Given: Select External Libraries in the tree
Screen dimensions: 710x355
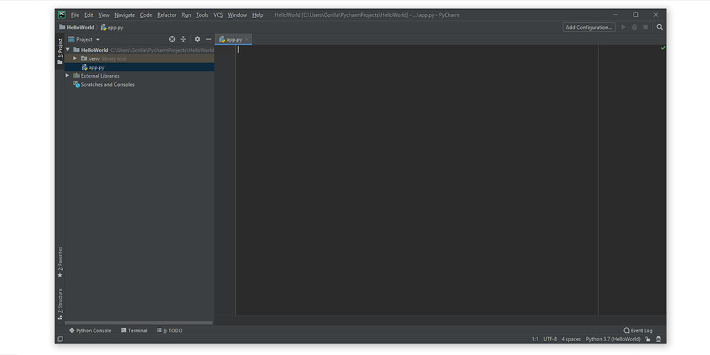Looking at the screenshot, I should pyautogui.click(x=139, y=76).
